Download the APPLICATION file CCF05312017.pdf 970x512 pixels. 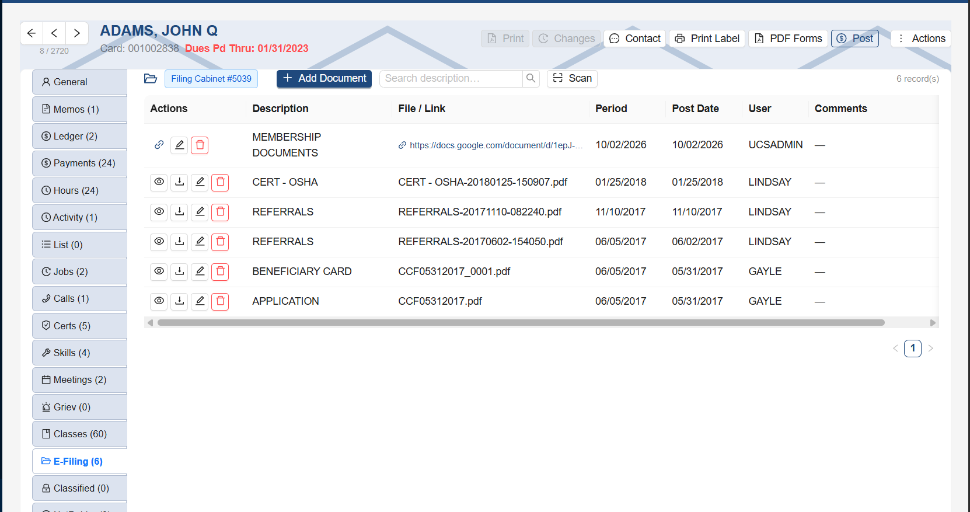[x=180, y=301]
